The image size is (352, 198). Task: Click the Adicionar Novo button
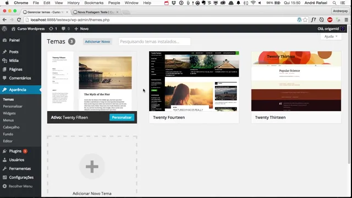(x=97, y=42)
